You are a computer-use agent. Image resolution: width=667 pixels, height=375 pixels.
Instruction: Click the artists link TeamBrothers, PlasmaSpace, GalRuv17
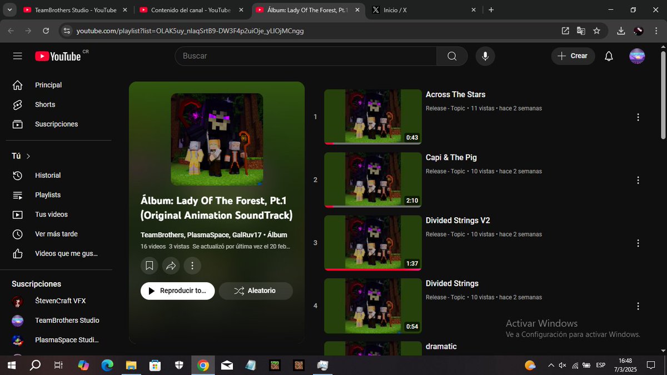click(x=201, y=235)
